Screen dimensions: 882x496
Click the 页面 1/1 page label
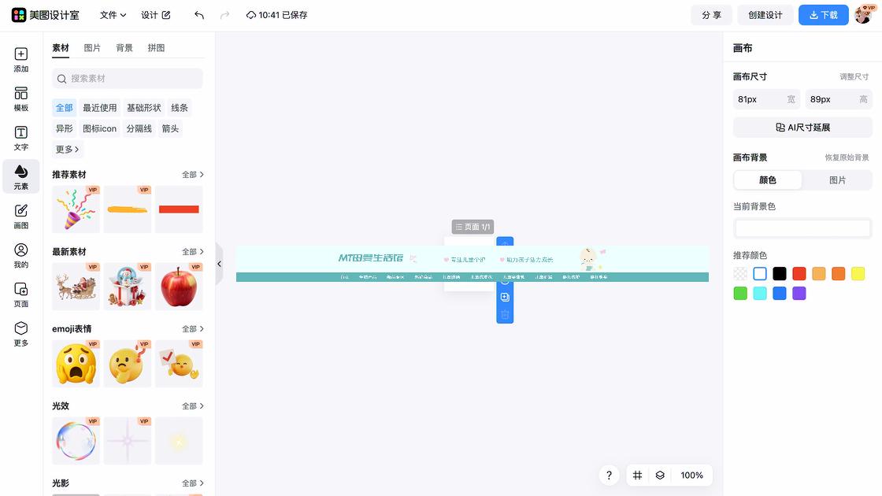tap(472, 227)
